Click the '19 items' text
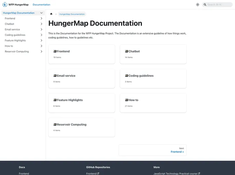The width and height of the screenshot is (235, 175). 57,57
